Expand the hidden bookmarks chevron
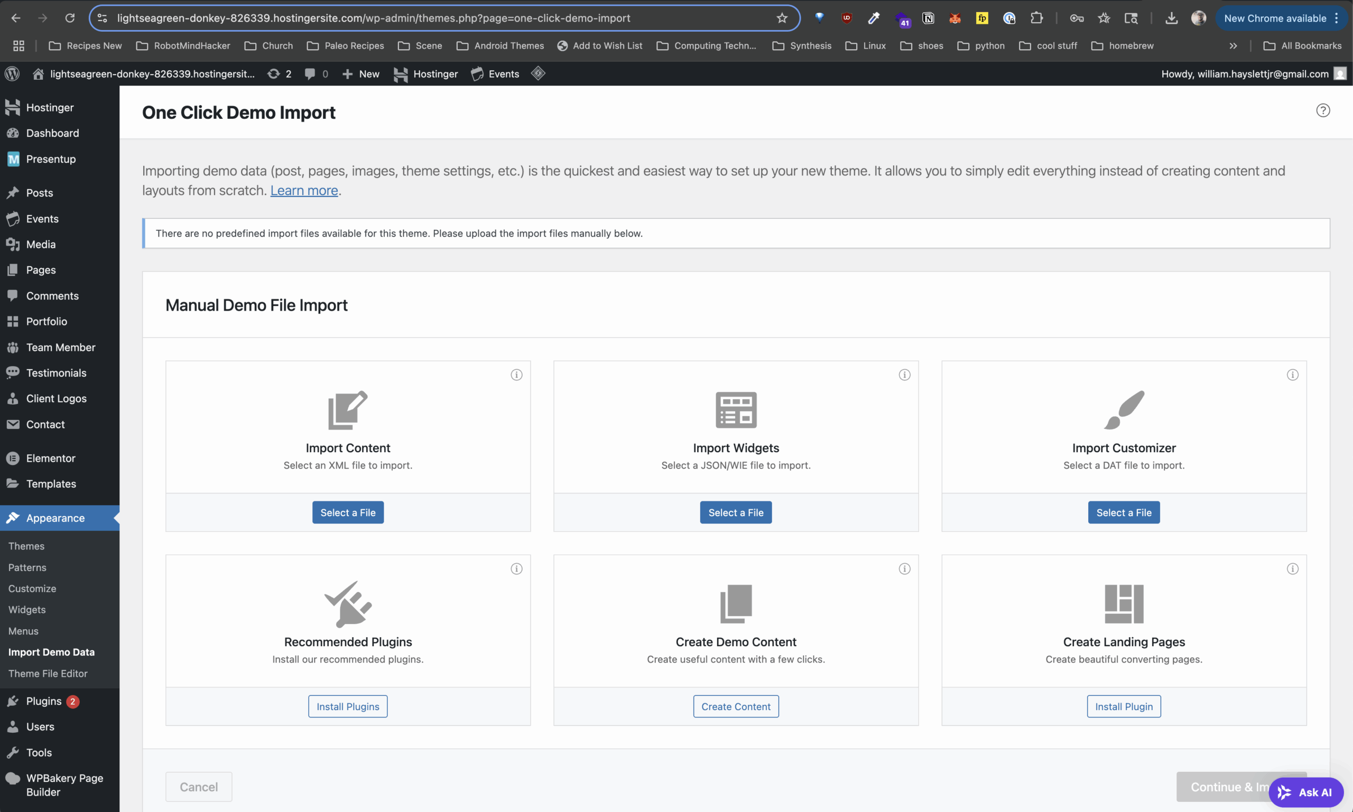Viewport: 1353px width, 812px height. [x=1233, y=46]
